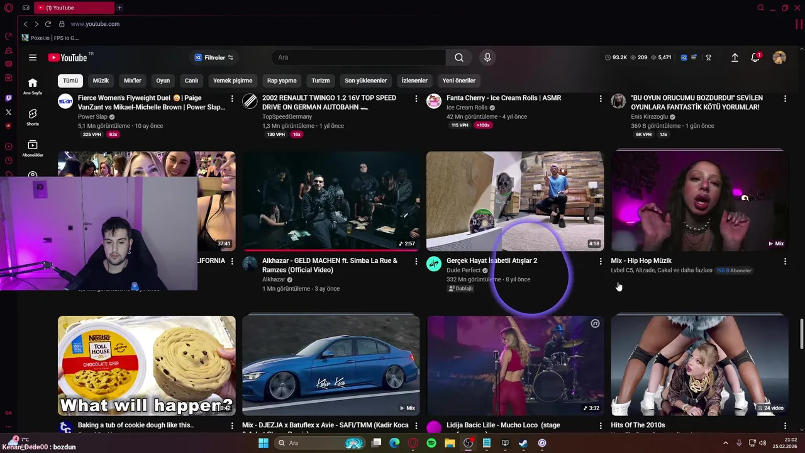The height and width of the screenshot is (453, 805).
Task: Click the vidIQ blue extension icon
Action: tap(684, 57)
